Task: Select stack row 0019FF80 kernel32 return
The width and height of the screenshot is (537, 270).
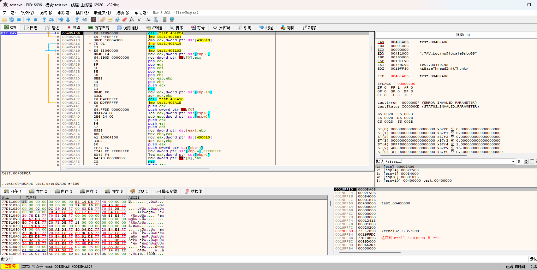Action: (436, 231)
